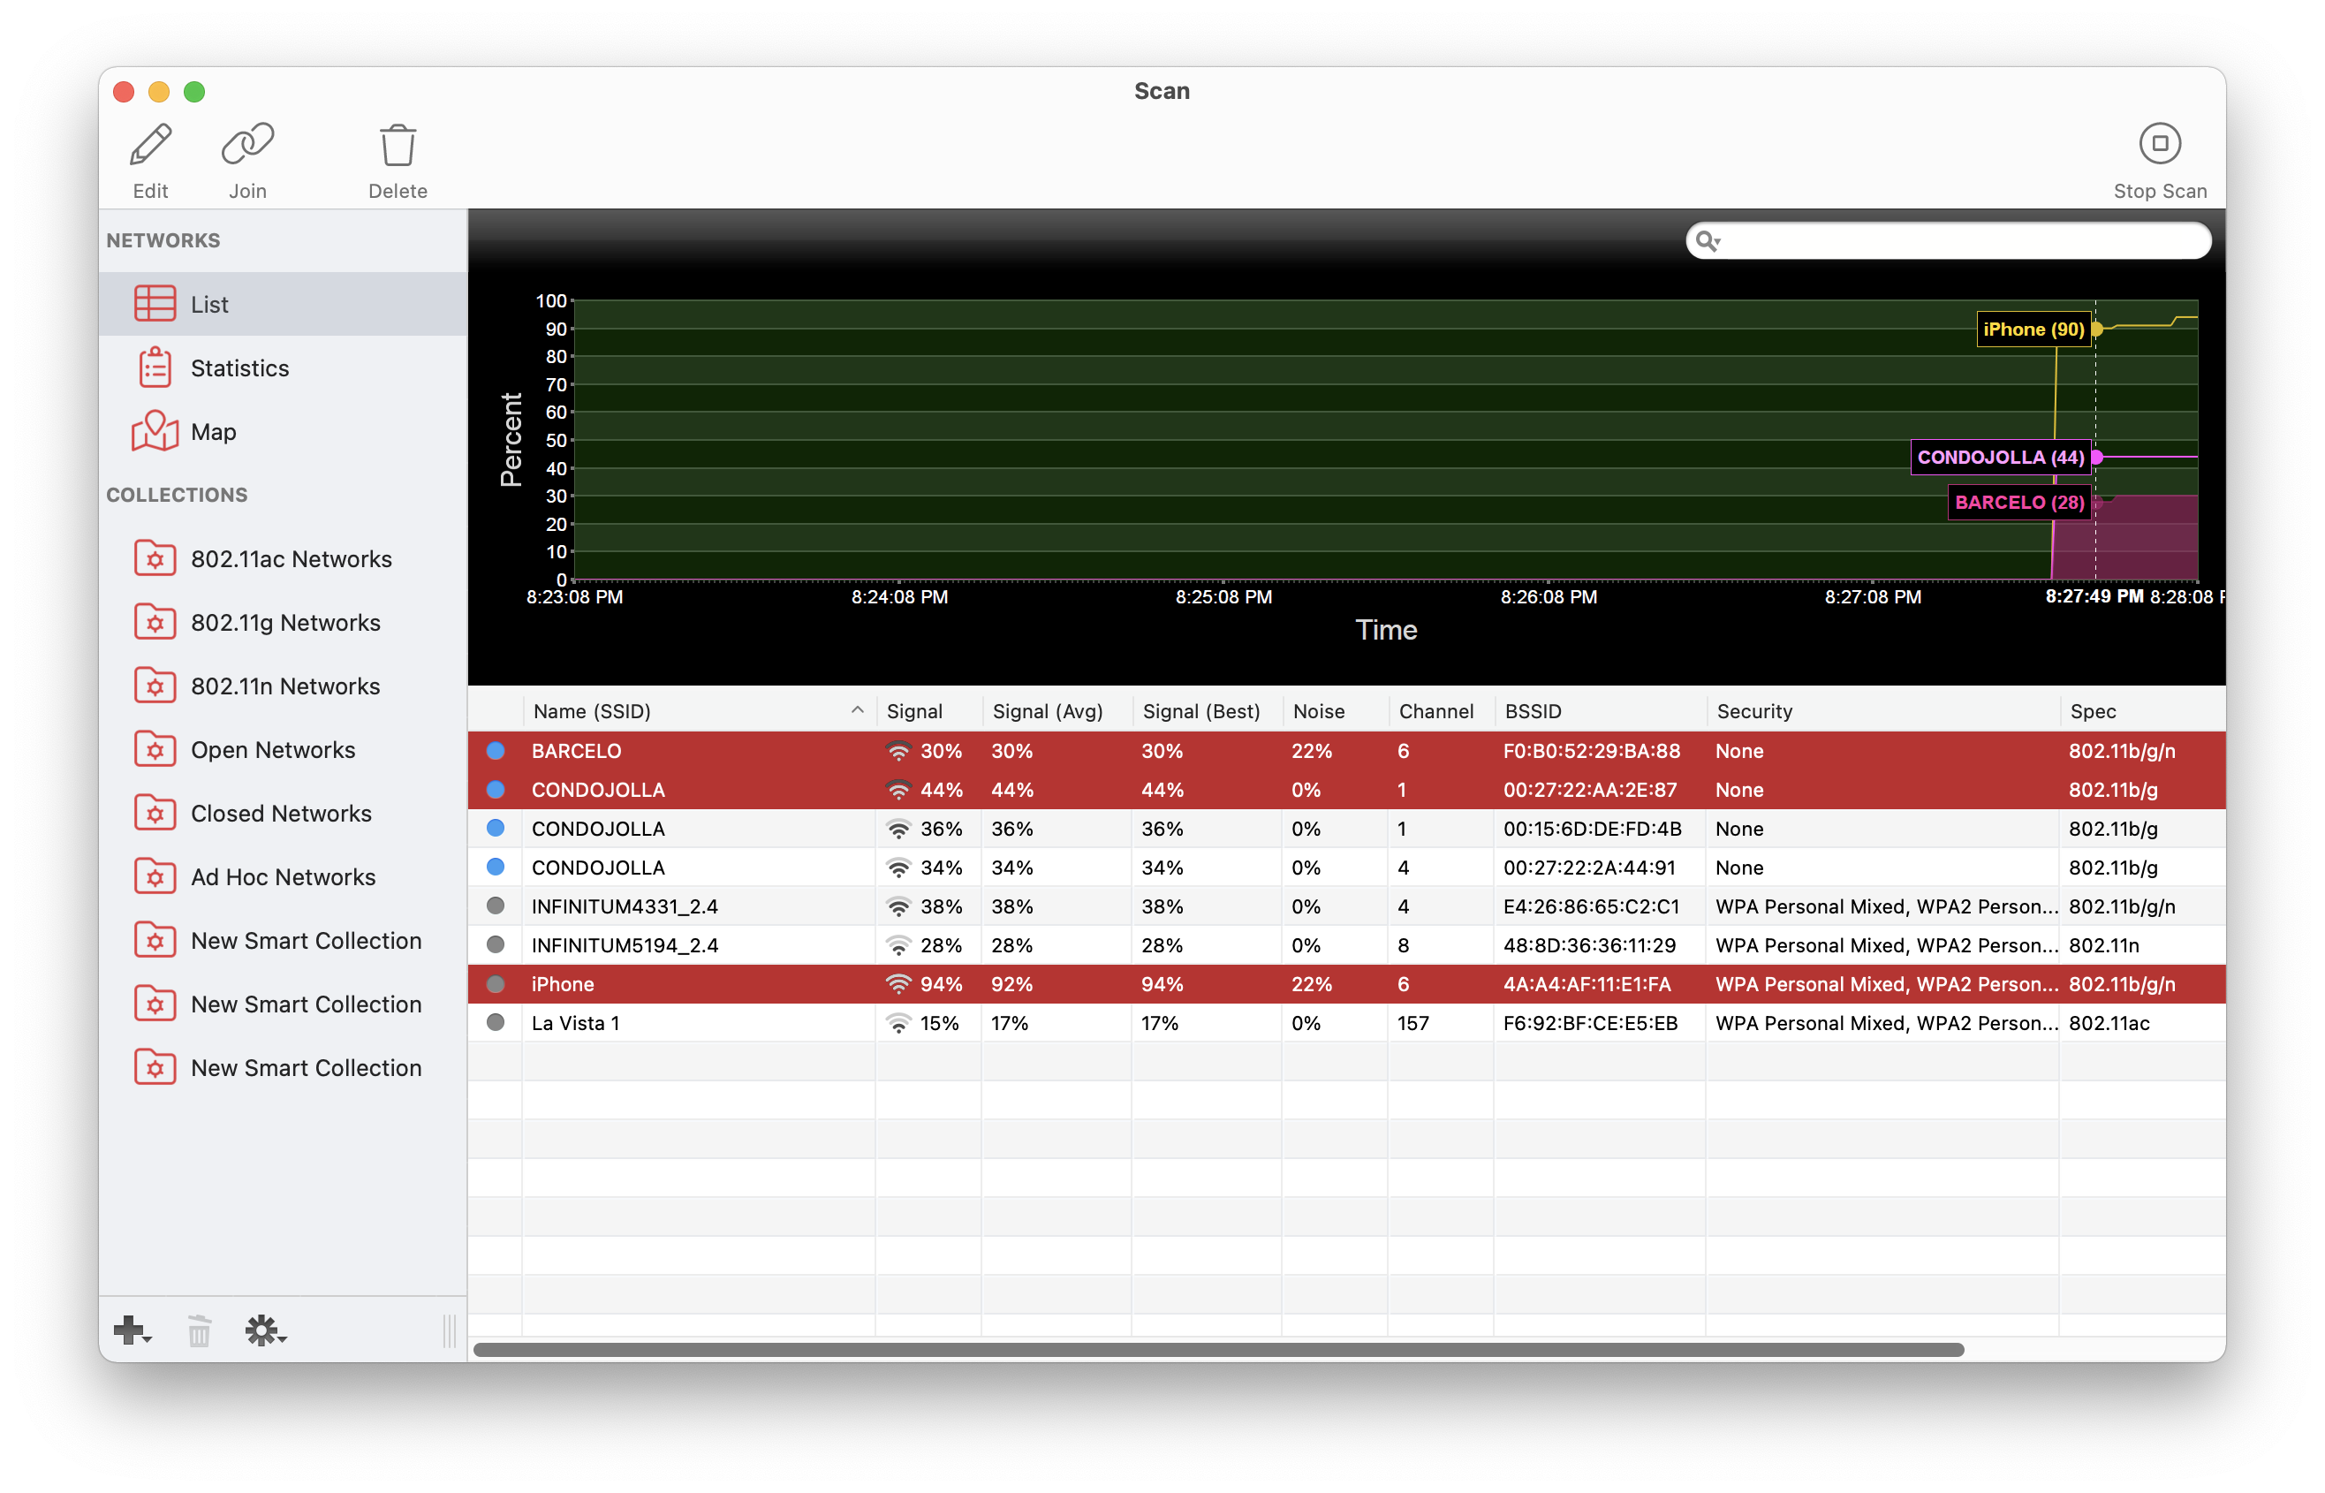This screenshot has height=1493, width=2325.
Task: Toggle the gray dot for La Vista 1
Action: tap(496, 1023)
